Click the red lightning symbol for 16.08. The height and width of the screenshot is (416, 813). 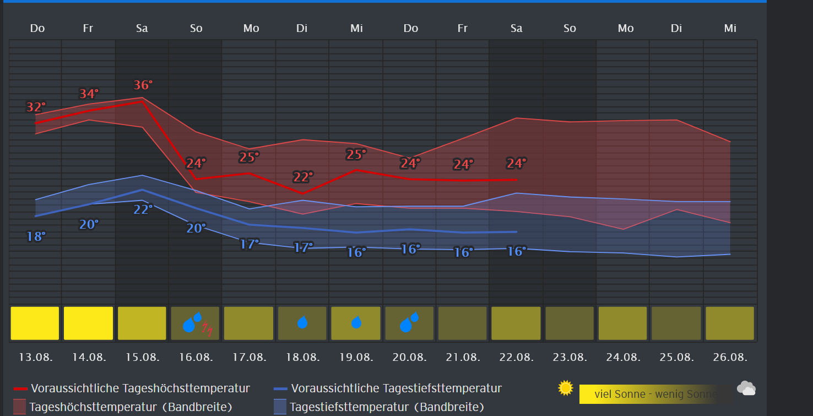(x=207, y=329)
